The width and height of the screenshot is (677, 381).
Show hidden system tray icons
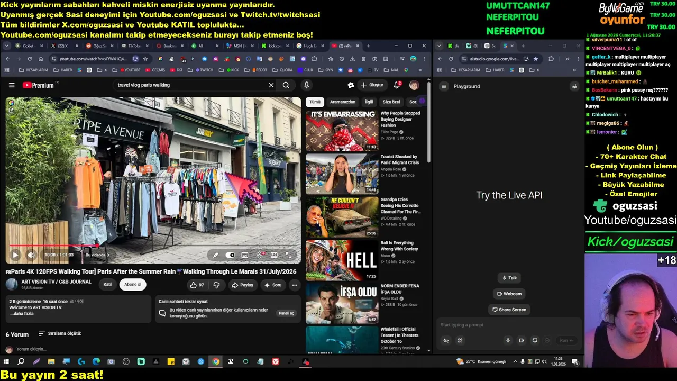point(515,362)
